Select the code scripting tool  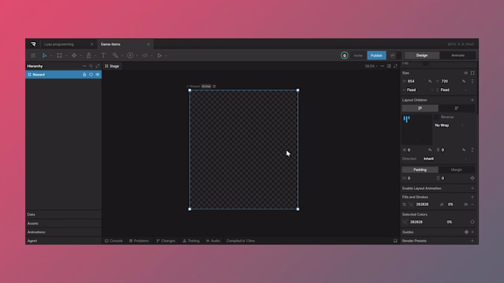coord(145,55)
